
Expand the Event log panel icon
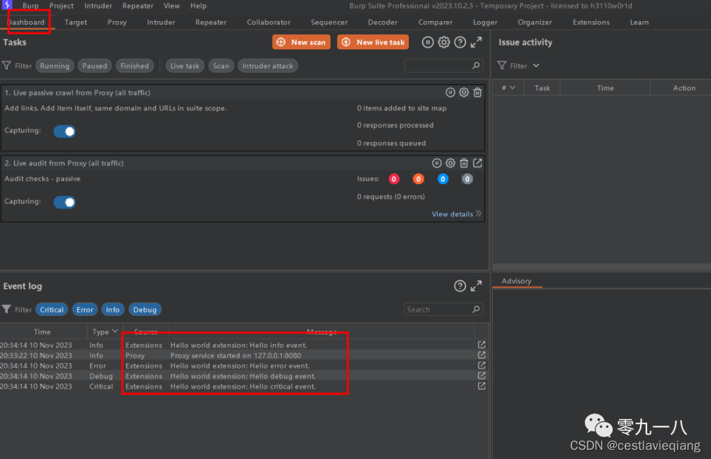(x=476, y=286)
